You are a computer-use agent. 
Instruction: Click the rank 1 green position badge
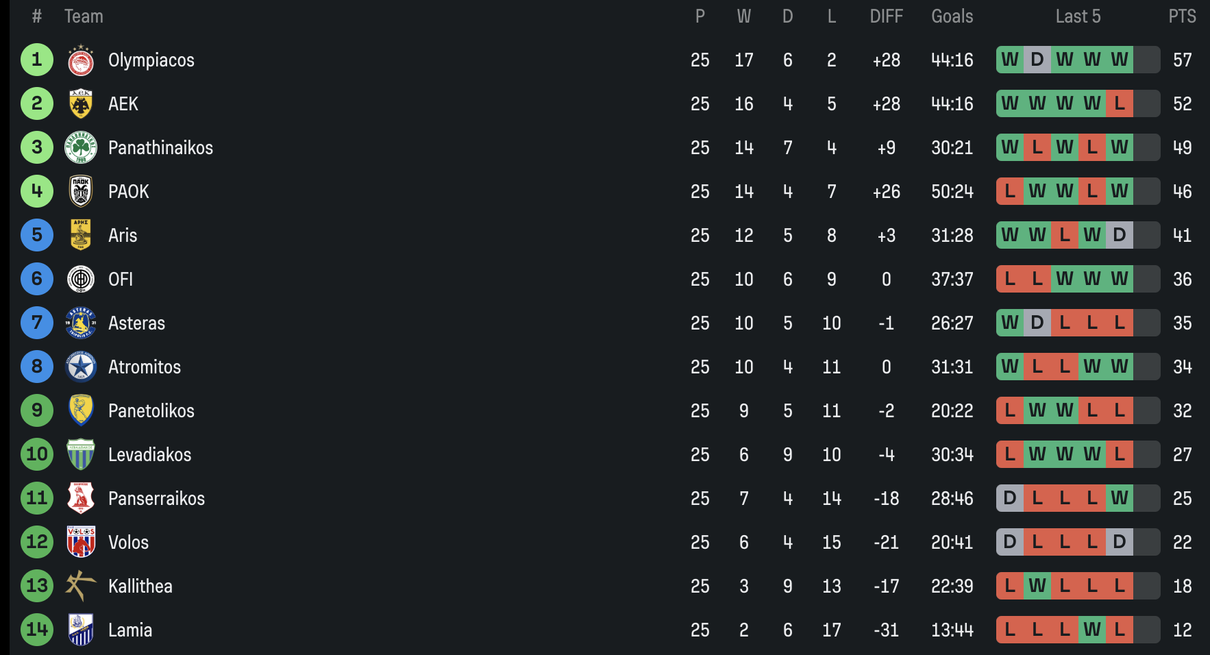click(37, 60)
